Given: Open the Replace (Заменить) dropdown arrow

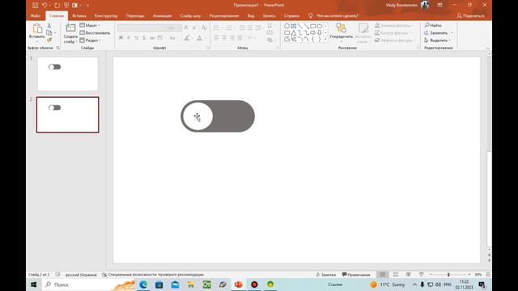Looking at the screenshot, I should pos(452,33).
